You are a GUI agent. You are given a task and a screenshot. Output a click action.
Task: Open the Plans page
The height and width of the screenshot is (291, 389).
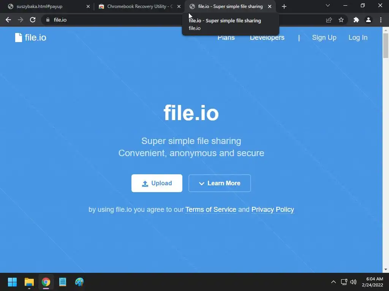[x=226, y=38]
